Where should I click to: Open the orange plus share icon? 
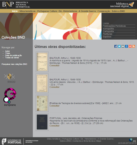click(130, 46)
